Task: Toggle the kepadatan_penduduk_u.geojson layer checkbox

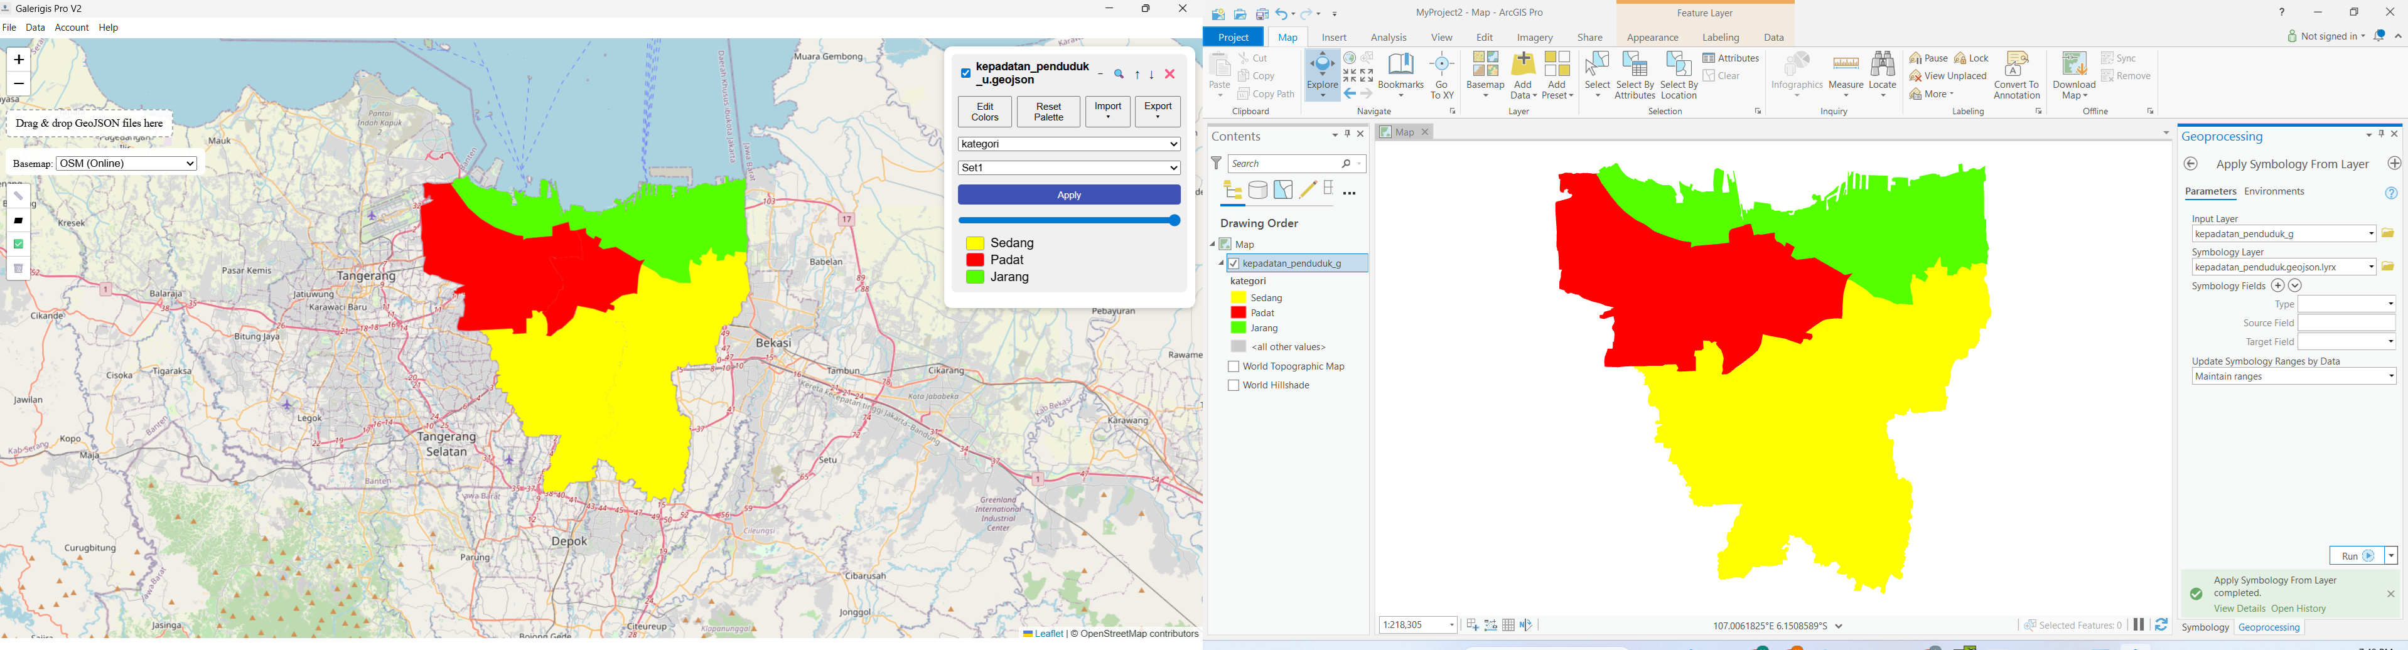Action: [965, 74]
